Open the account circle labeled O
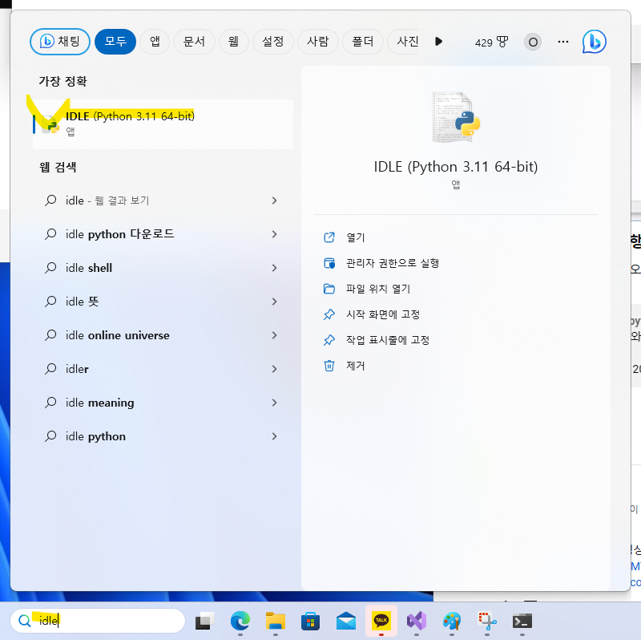This screenshot has height=640, width=641. click(x=533, y=42)
